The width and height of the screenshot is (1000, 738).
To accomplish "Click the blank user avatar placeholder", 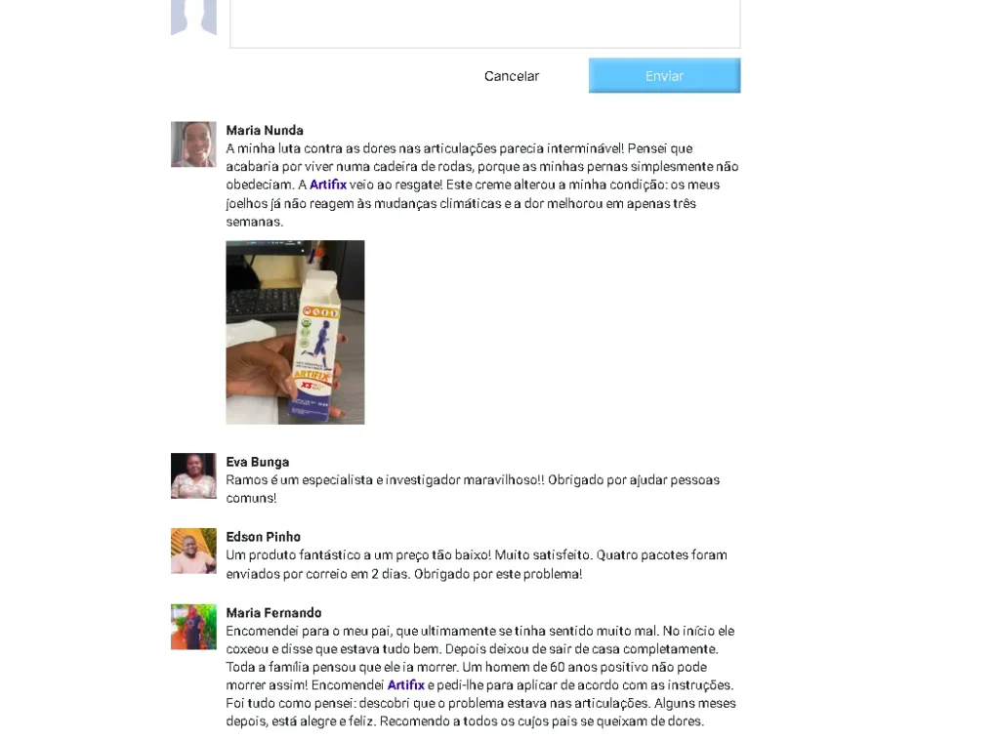I will pyautogui.click(x=193, y=18).
